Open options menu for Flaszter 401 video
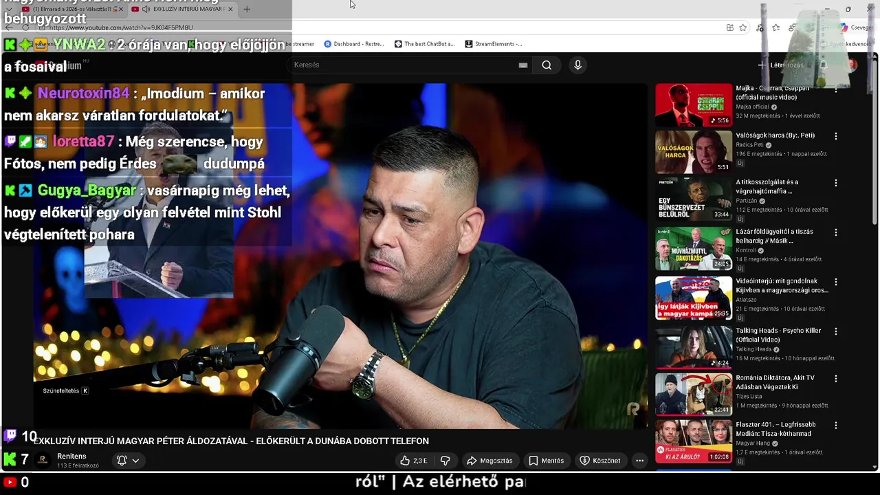This screenshot has width=880, height=495. (836, 426)
